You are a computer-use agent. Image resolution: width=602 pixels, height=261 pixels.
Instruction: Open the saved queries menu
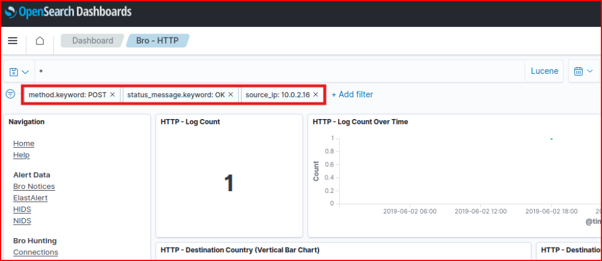tap(19, 72)
